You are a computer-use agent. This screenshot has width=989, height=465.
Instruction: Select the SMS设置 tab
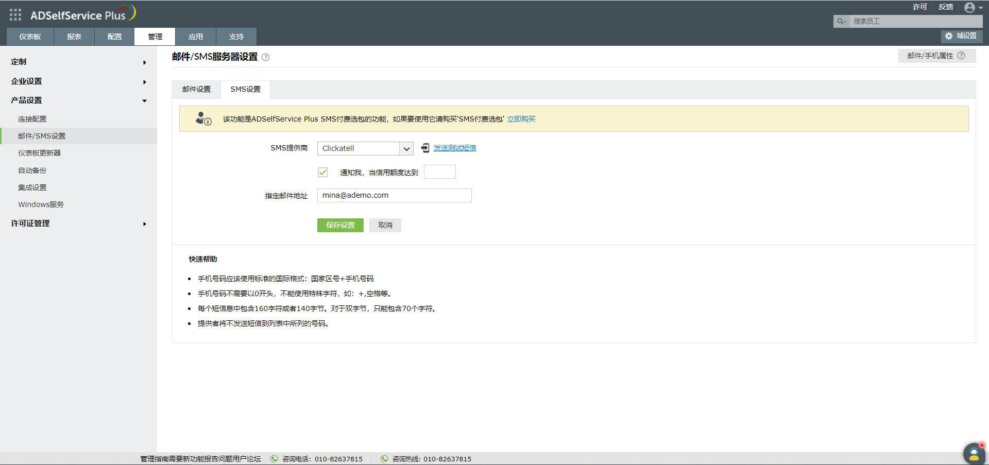[x=246, y=90]
